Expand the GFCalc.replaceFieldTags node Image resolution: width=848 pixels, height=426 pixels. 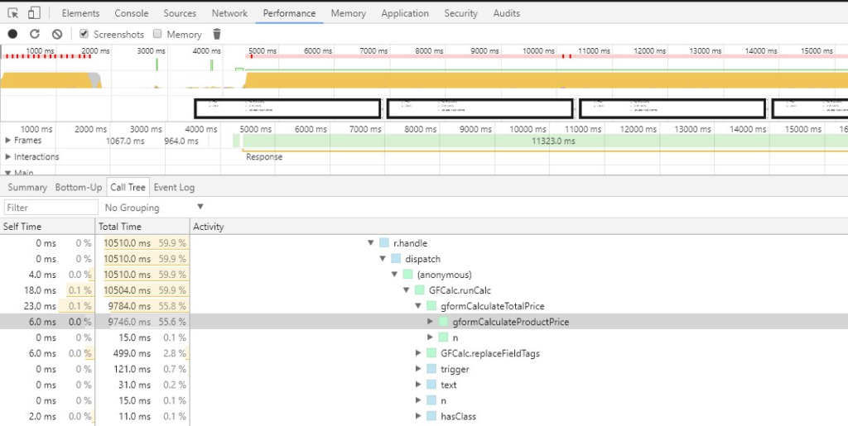click(418, 353)
